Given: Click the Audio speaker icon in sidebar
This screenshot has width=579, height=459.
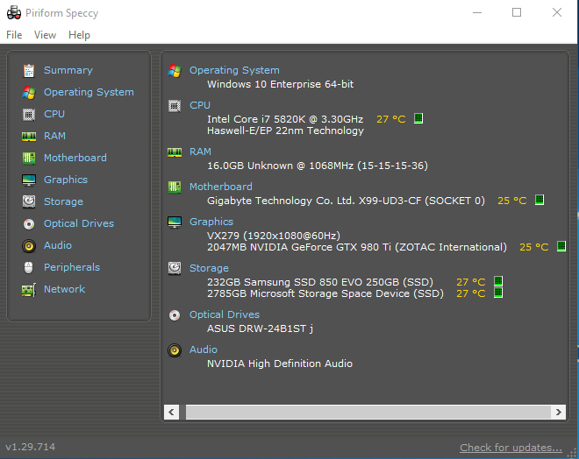Looking at the screenshot, I should [x=28, y=245].
